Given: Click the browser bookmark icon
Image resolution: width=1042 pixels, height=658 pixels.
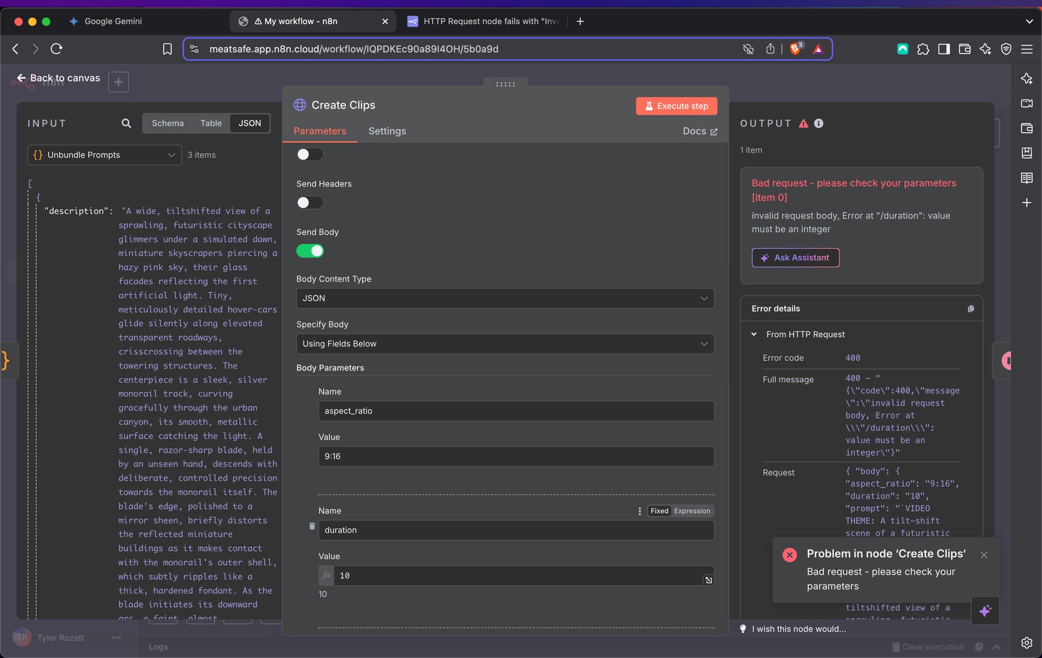Looking at the screenshot, I should pos(167,49).
